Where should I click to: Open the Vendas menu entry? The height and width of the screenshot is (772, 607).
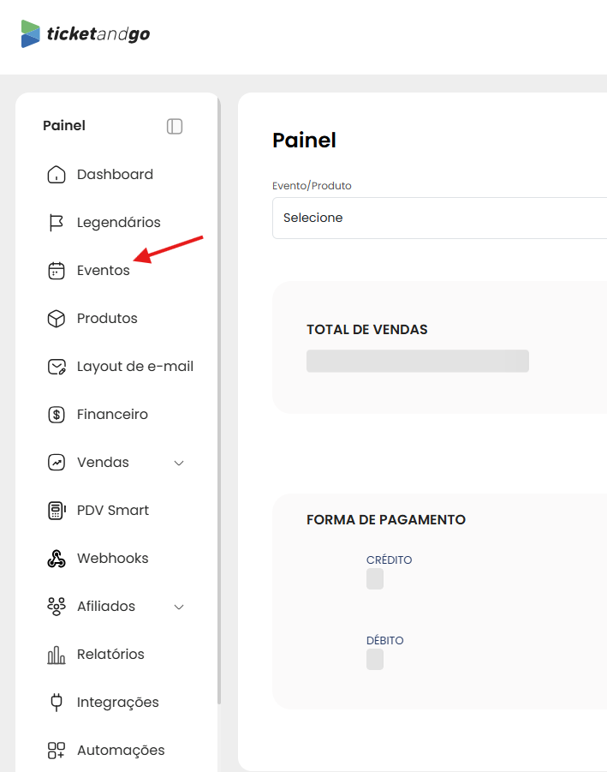(103, 463)
